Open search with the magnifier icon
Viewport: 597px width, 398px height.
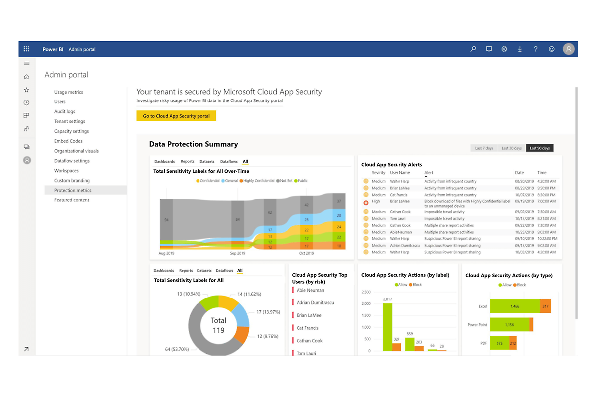click(473, 49)
